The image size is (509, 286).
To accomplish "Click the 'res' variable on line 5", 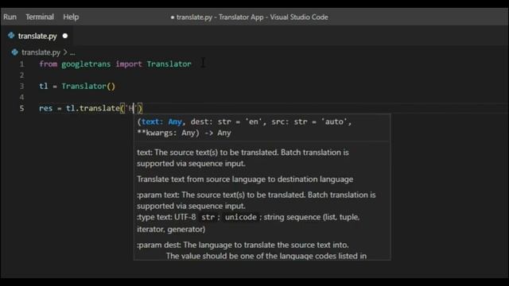I will tap(46, 108).
